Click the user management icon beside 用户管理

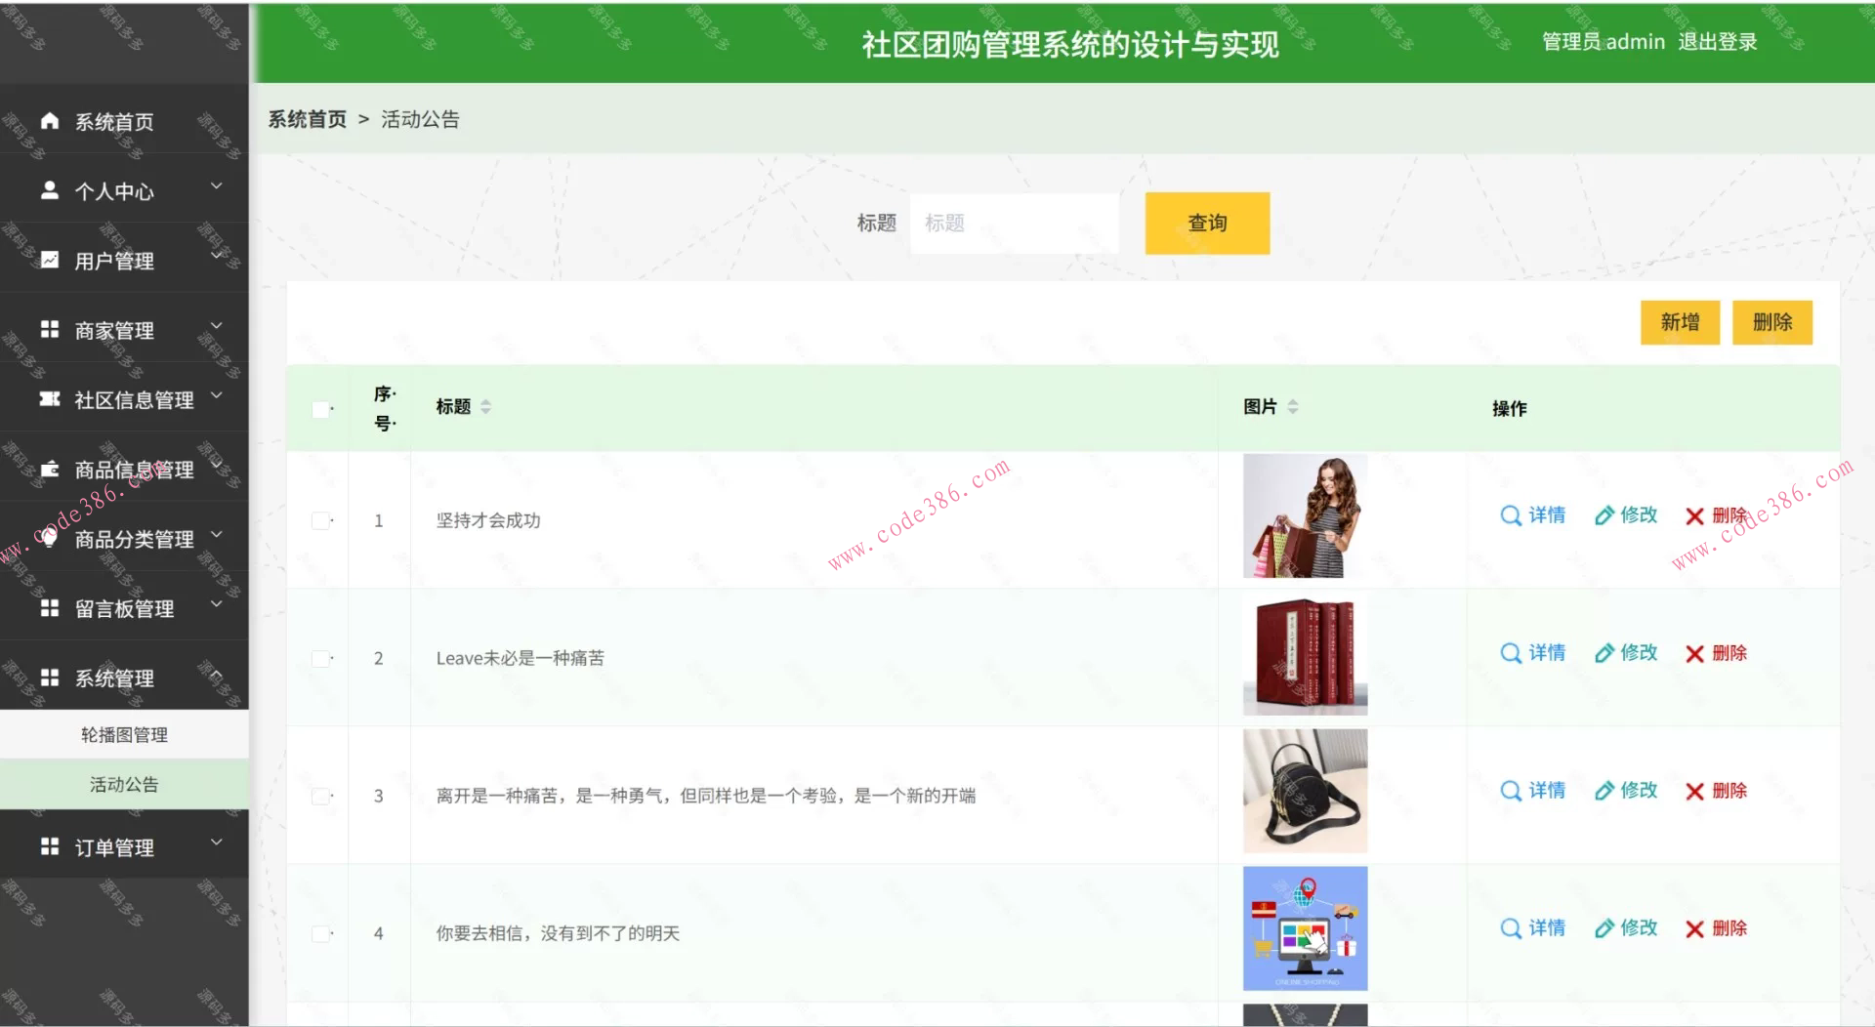pyautogui.click(x=49, y=260)
